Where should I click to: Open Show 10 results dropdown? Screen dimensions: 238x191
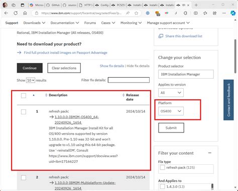(31, 80)
